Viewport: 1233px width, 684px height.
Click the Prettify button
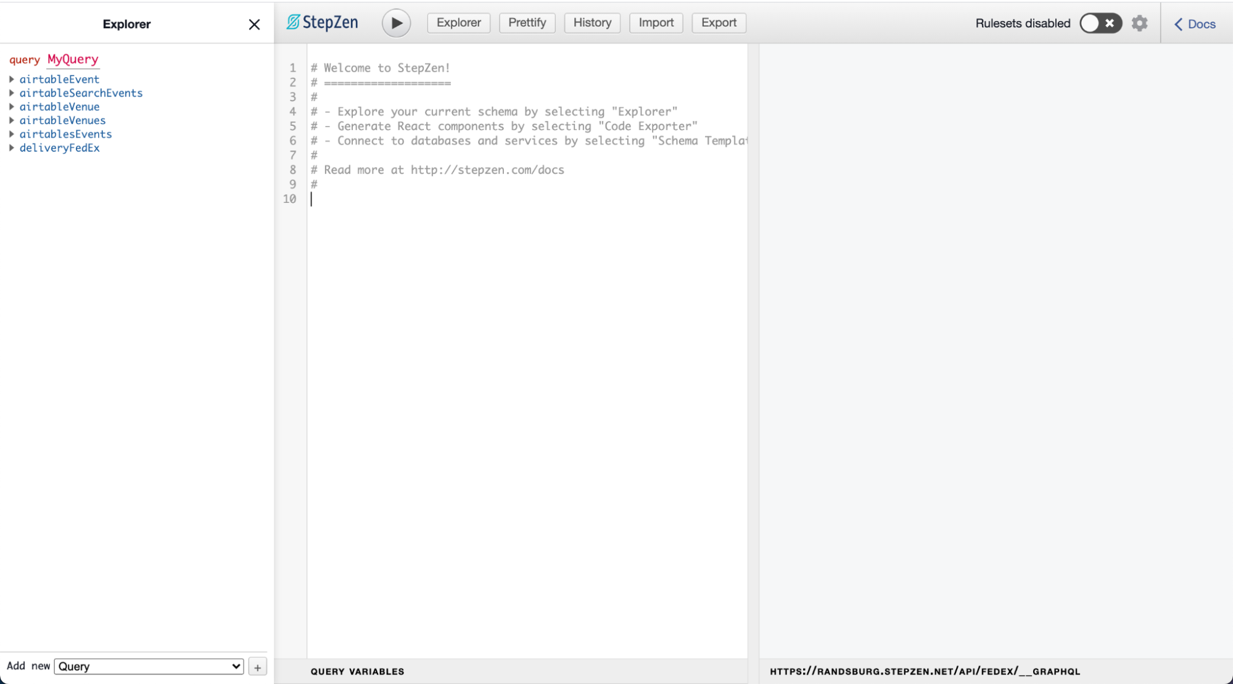point(527,23)
